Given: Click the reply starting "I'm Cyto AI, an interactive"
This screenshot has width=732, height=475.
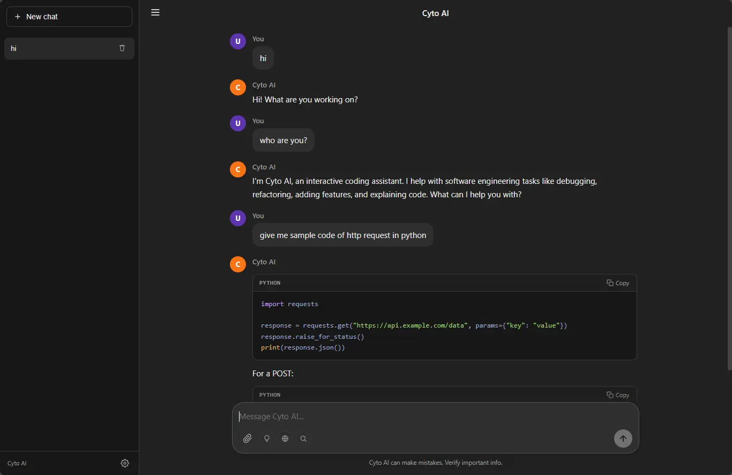Looking at the screenshot, I should pyautogui.click(x=425, y=188).
